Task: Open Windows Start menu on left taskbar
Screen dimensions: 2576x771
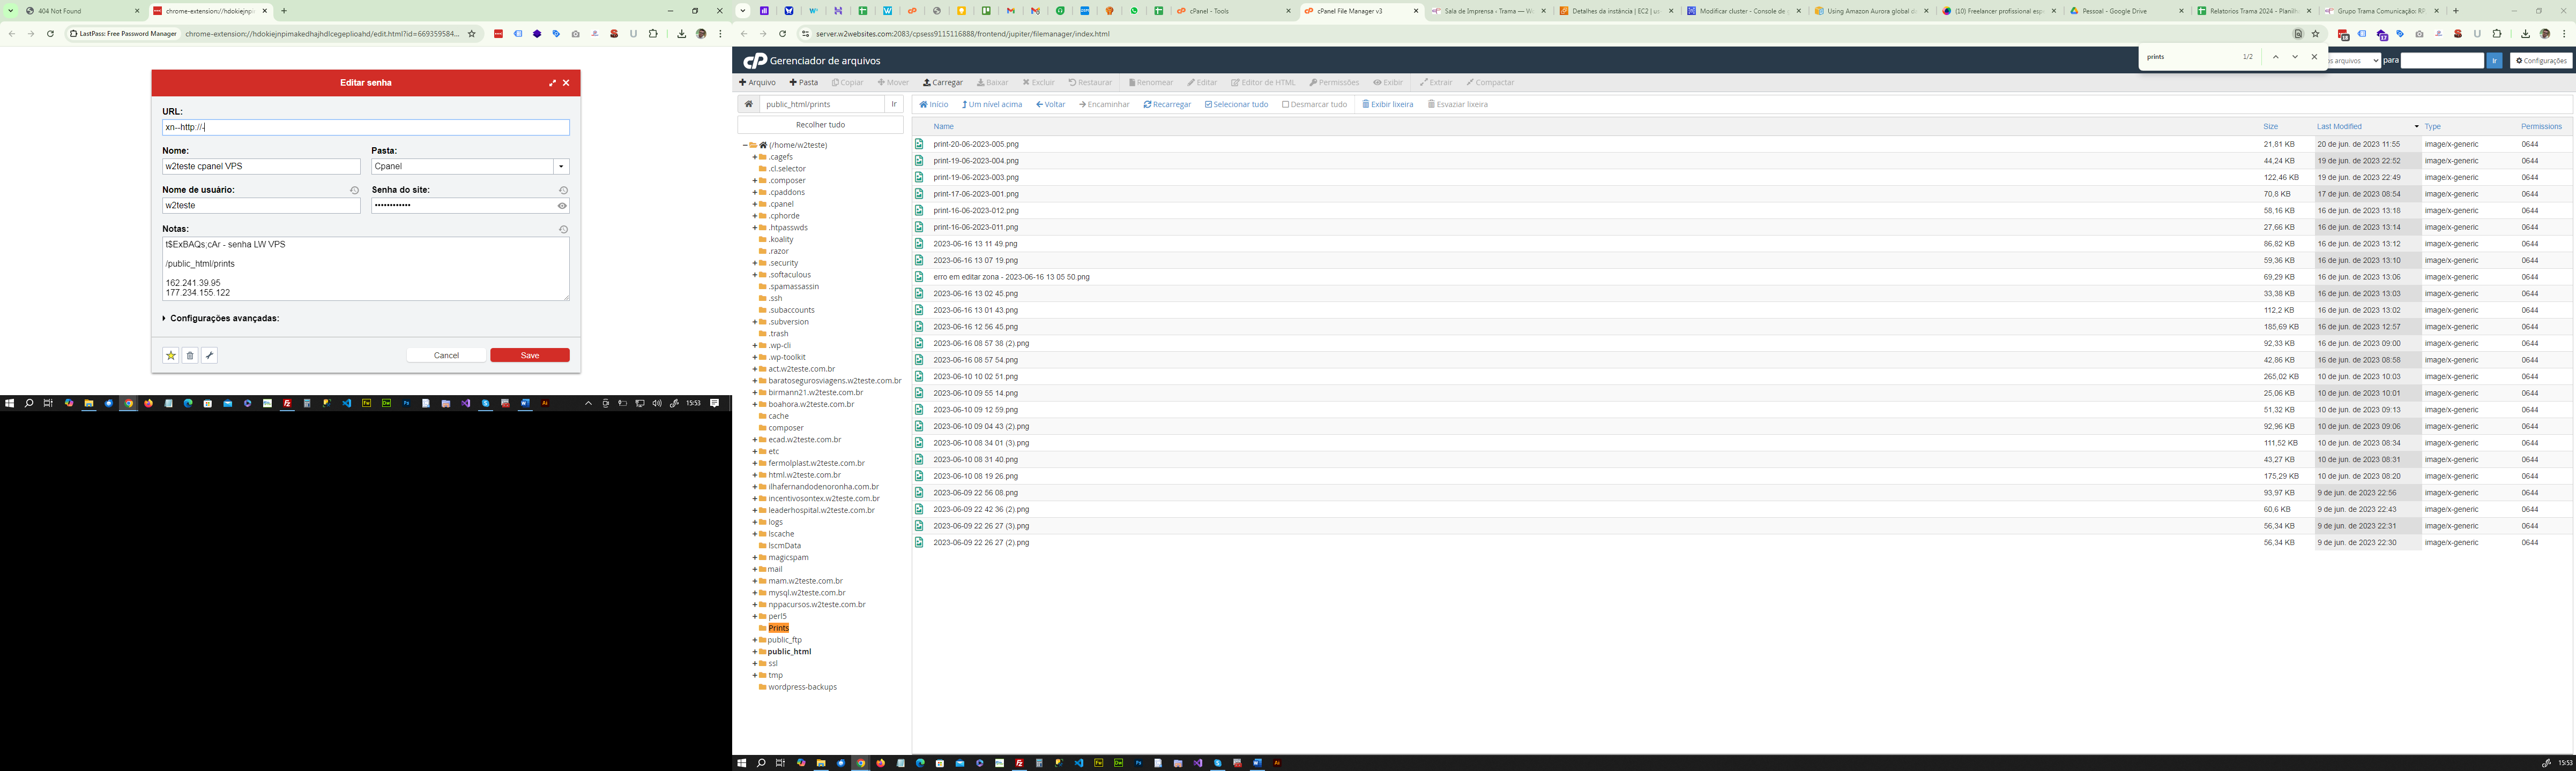Action: tap(9, 404)
